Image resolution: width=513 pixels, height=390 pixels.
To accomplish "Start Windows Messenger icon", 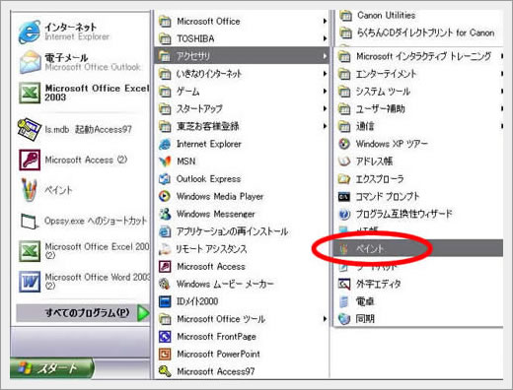I will 165,214.
